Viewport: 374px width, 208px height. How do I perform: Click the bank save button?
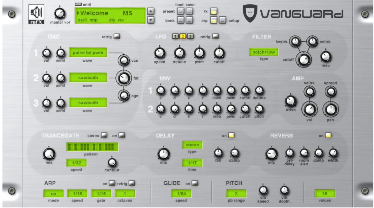click(190, 20)
